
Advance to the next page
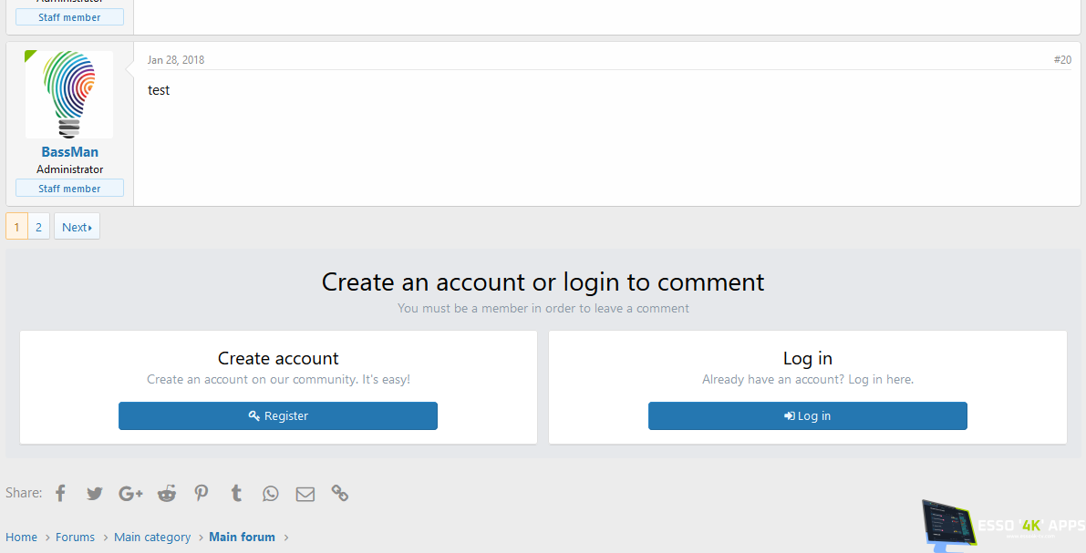point(77,226)
